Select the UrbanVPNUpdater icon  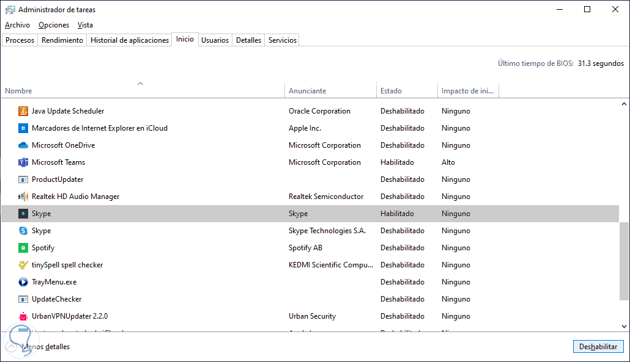[23, 316]
